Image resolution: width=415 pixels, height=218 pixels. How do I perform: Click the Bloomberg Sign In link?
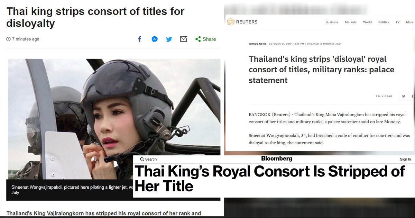click(x=405, y=159)
